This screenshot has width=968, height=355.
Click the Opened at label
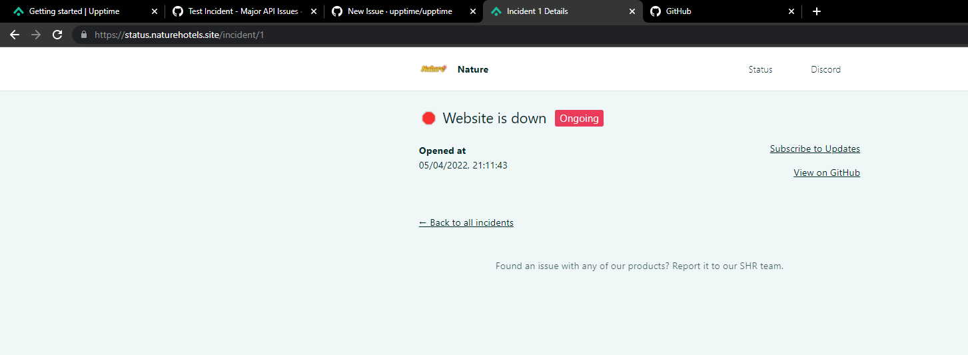click(x=442, y=151)
